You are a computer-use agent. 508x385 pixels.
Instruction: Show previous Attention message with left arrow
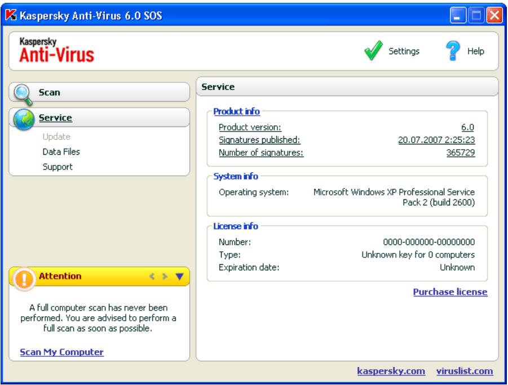(x=152, y=277)
